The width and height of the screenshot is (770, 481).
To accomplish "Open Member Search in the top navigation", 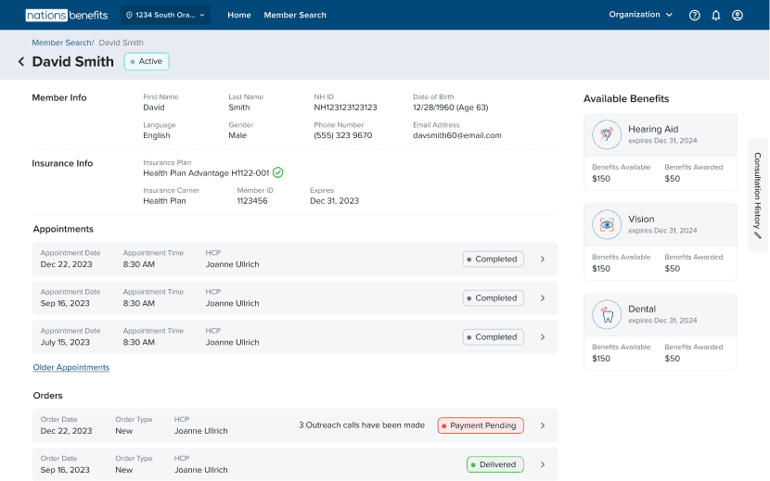I will pyautogui.click(x=295, y=15).
